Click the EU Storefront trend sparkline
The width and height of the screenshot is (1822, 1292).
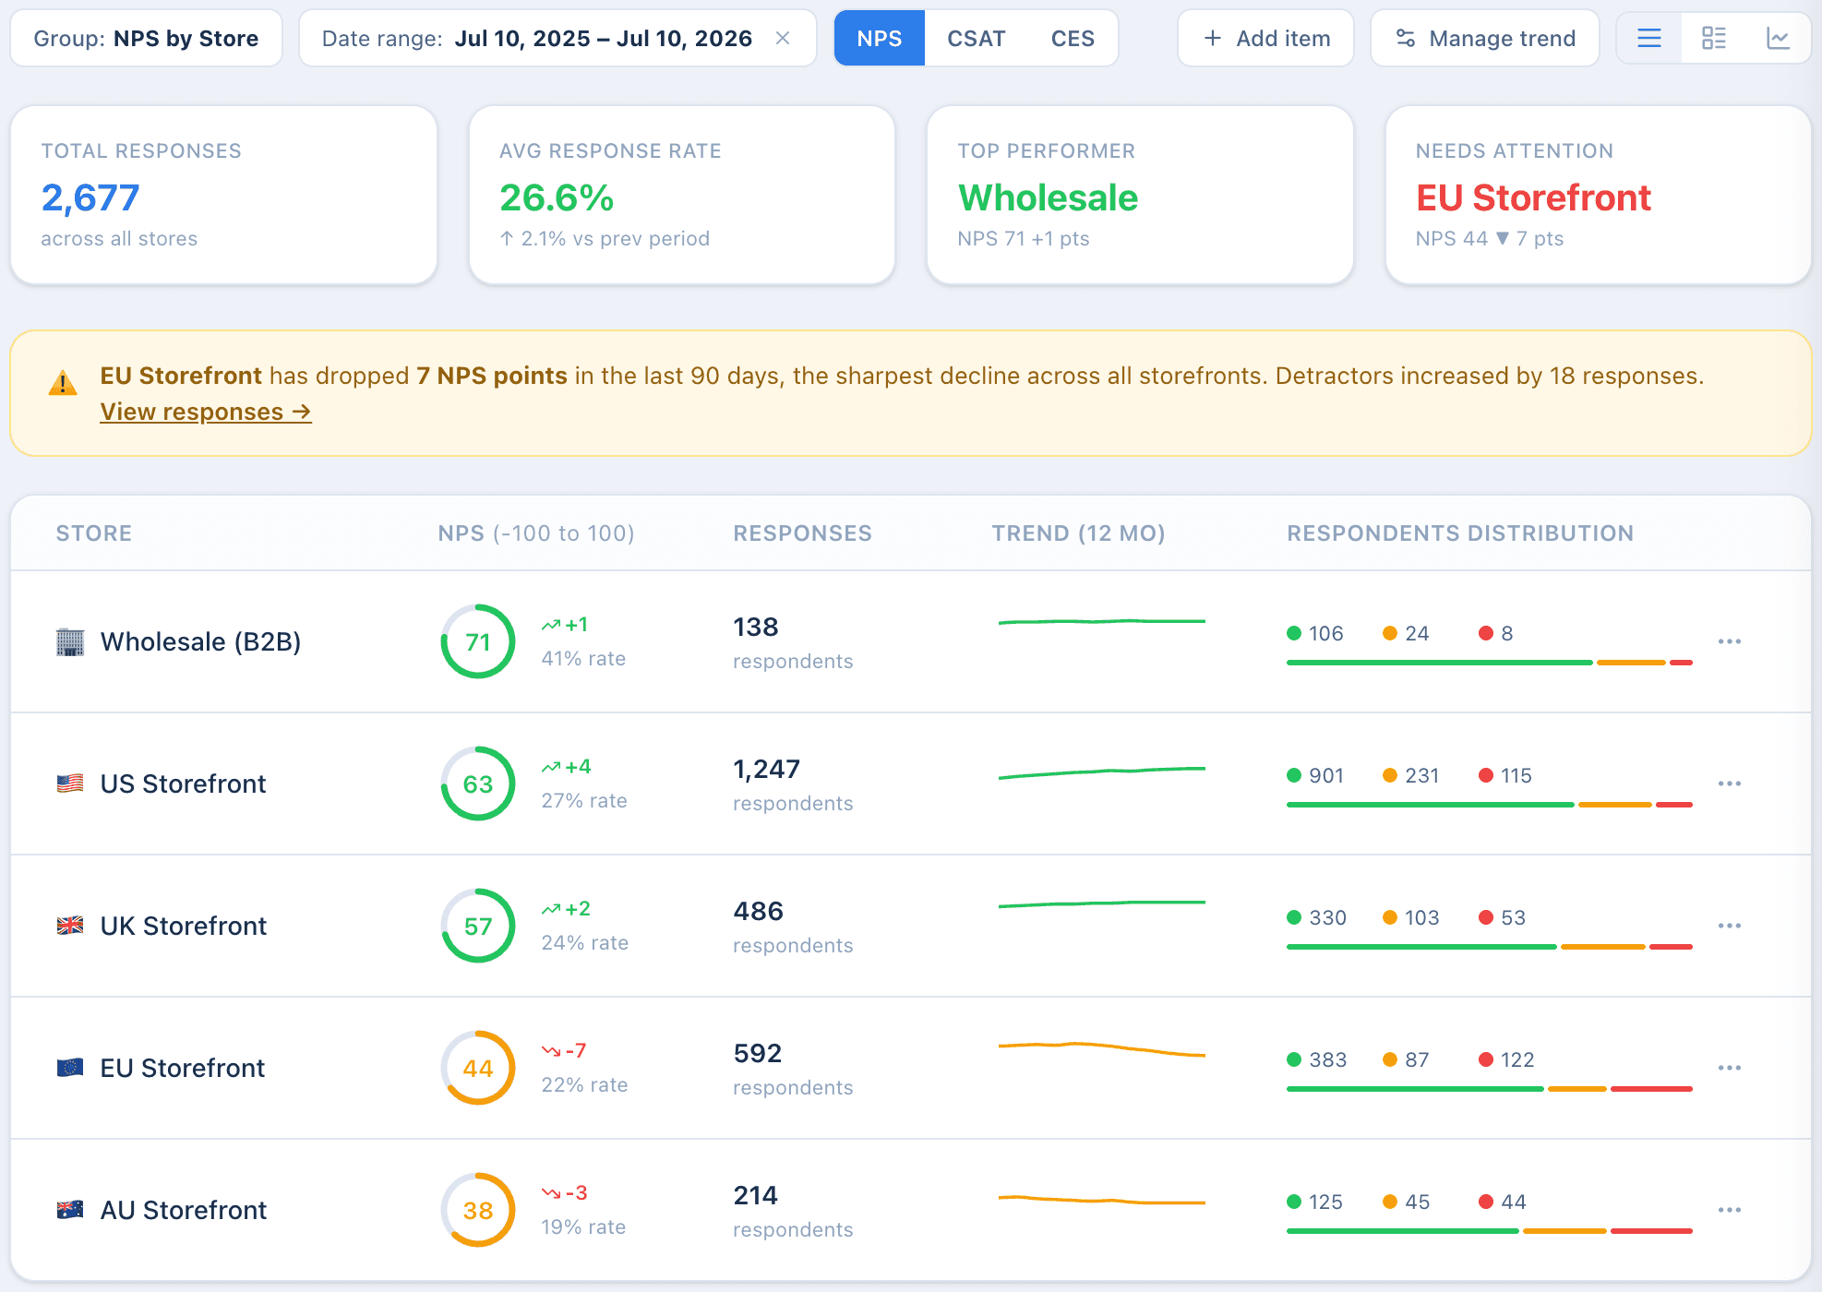1102,1049
